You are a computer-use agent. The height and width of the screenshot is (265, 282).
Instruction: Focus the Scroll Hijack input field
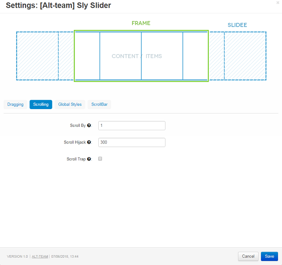click(132, 142)
